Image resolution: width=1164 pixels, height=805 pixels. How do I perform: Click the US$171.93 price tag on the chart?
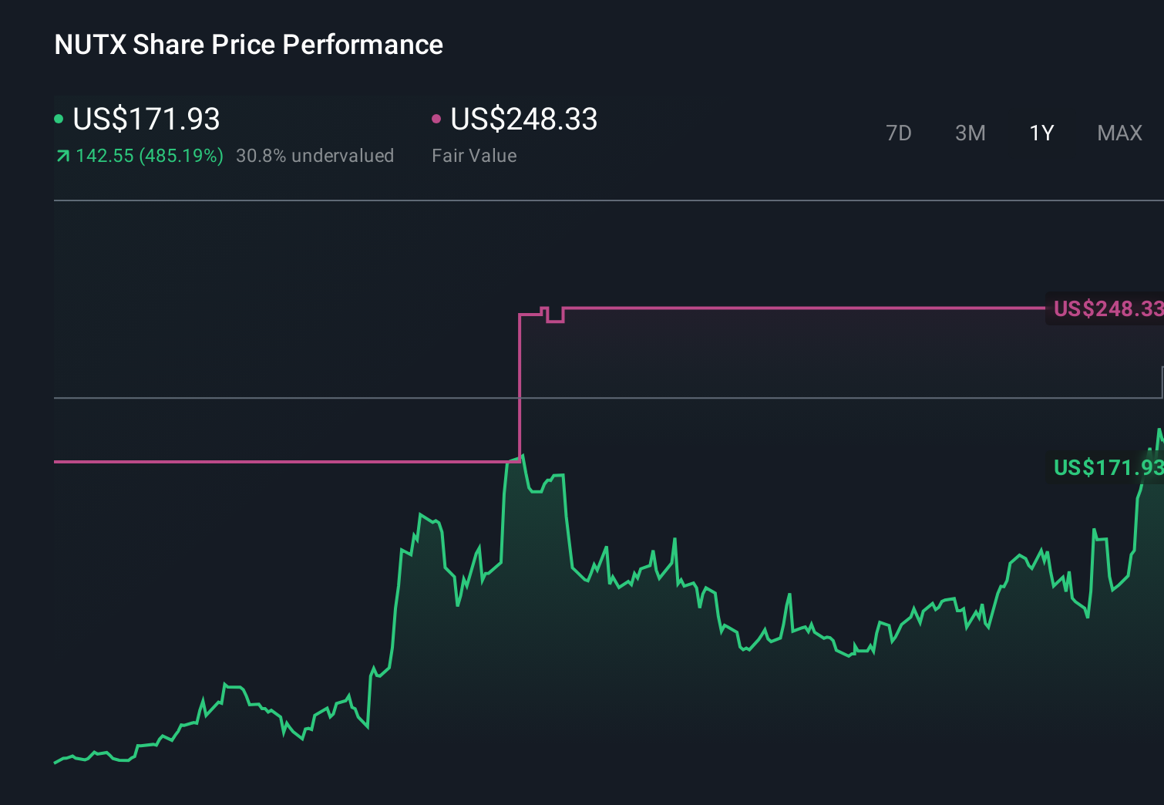point(1108,467)
